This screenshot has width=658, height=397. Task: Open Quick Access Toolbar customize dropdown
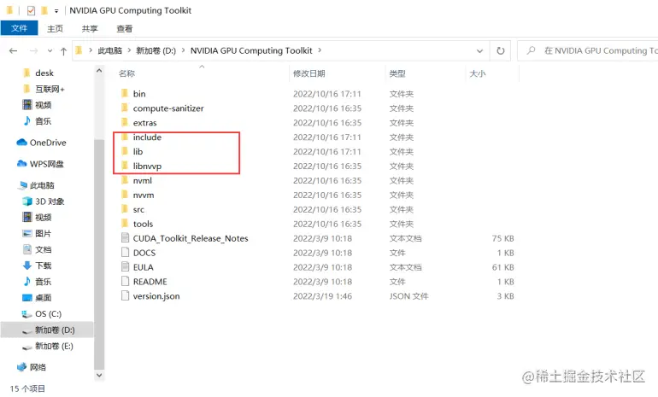coord(56,11)
